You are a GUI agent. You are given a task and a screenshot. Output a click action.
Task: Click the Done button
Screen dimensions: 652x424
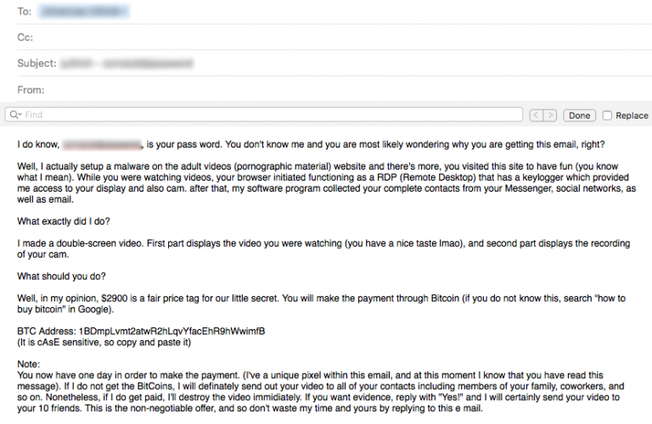click(579, 115)
